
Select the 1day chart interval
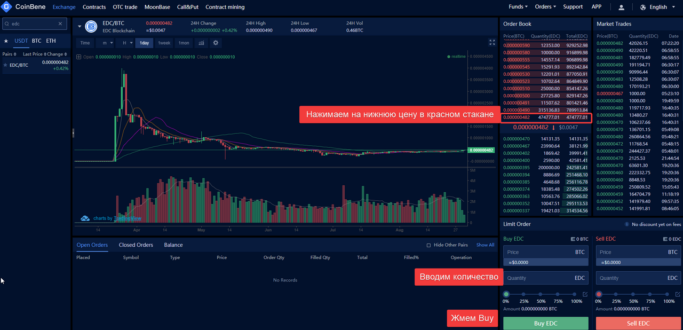point(144,43)
